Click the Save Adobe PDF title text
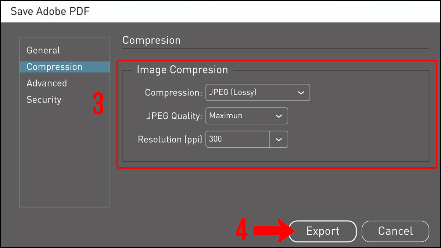The width and height of the screenshot is (441, 248). pyautogui.click(x=50, y=11)
